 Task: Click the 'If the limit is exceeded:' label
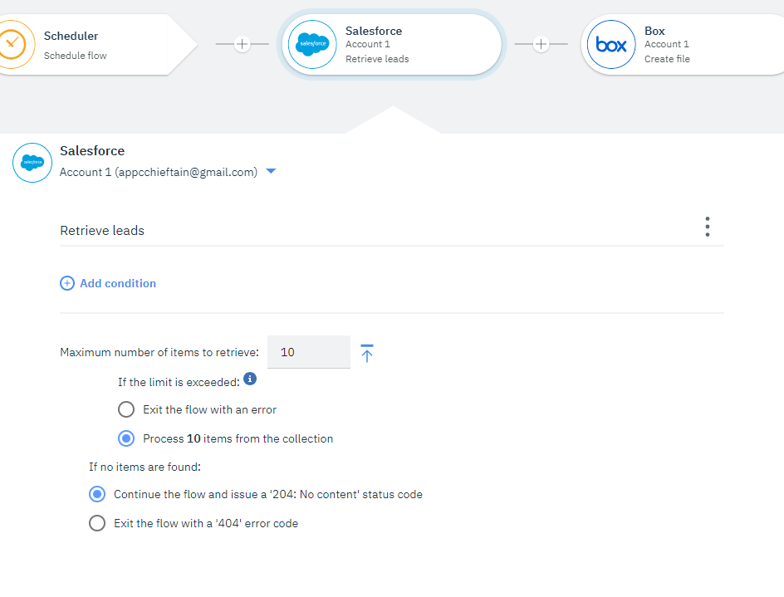[x=179, y=383]
